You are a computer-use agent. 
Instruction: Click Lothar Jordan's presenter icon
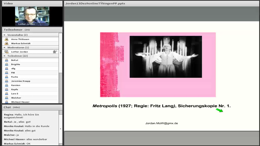pyautogui.click(x=6, y=52)
